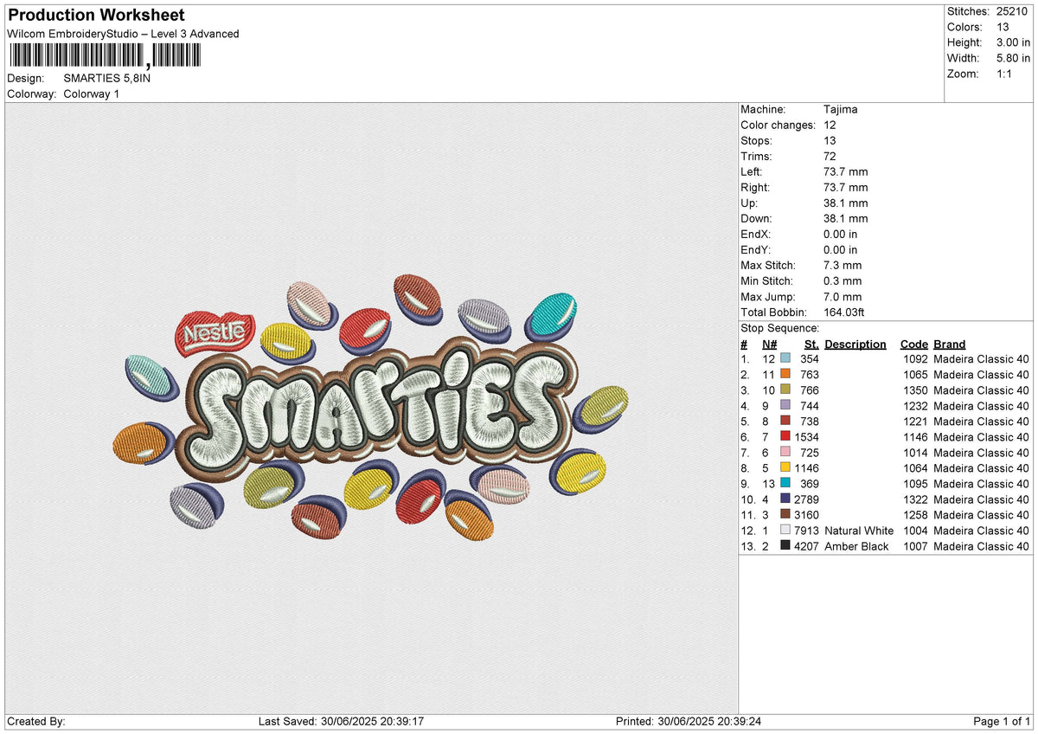Image resolution: width=1038 pixels, height=734 pixels.
Task: Pick the Natural White thread swatch
Action: (x=785, y=530)
